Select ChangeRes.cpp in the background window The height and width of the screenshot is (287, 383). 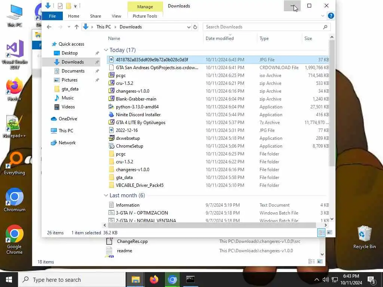[x=132, y=241]
